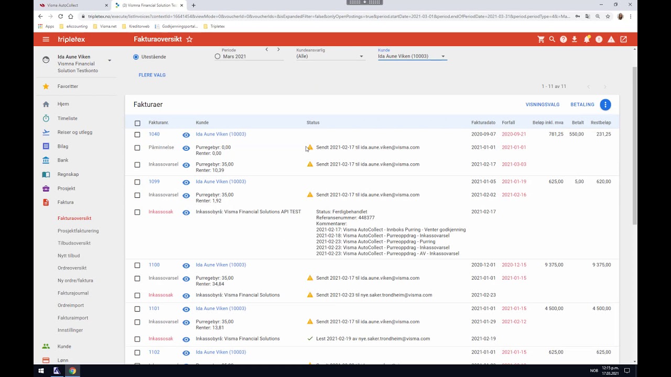This screenshot has height=377, width=671.
Task: Open the warning triangle icon in header
Action: pos(611,39)
